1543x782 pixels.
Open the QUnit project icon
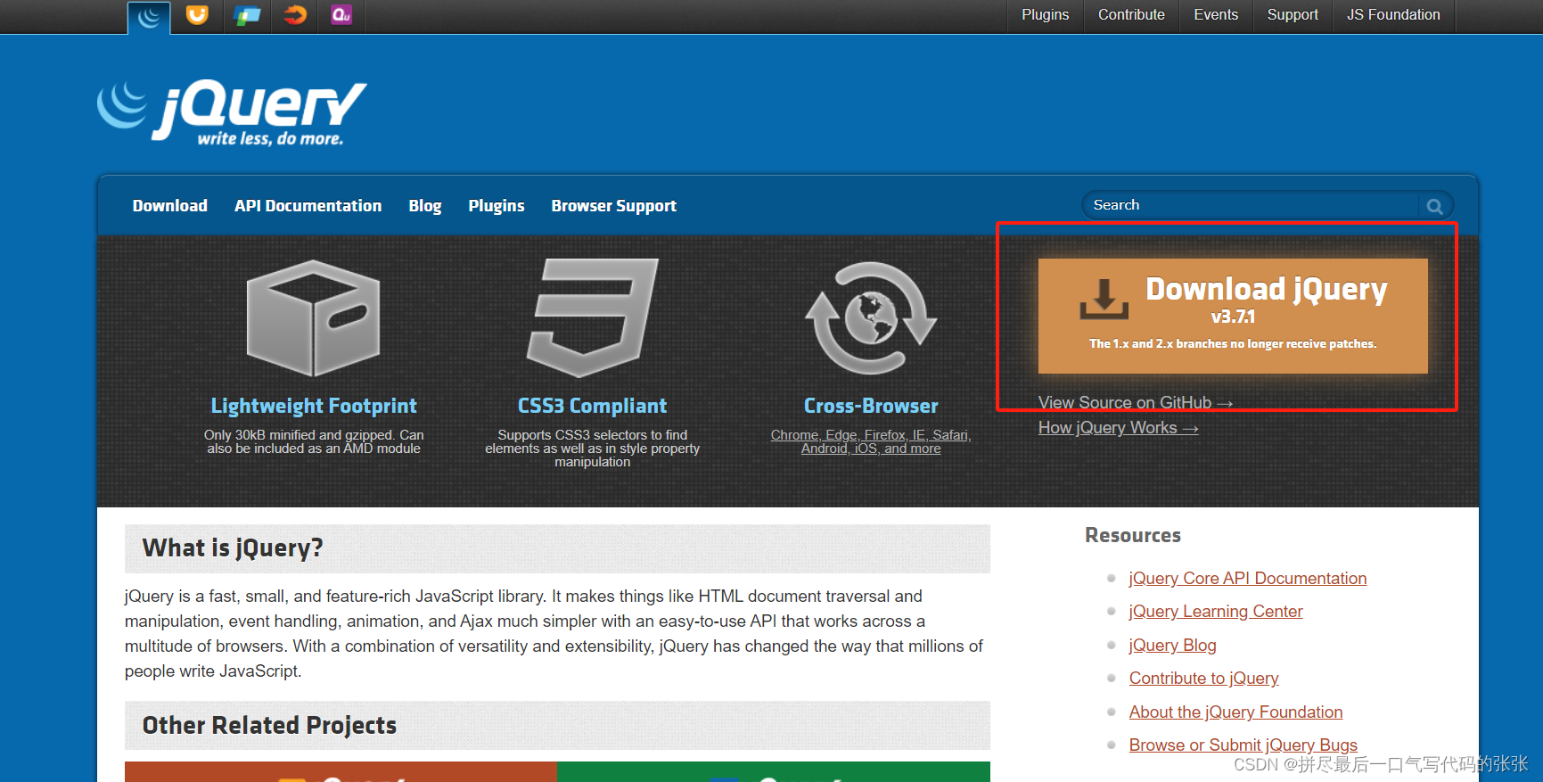(x=341, y=14)
